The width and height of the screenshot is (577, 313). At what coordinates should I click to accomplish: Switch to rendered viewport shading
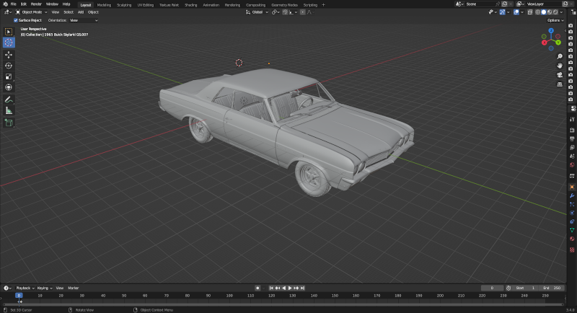(x=555, y=12)
